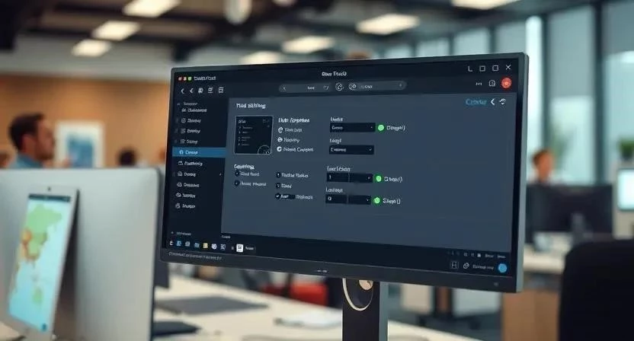Image resolution: width=634 pixels, height=341 pixels.
Task: Open the three-dot more options menu
Action: pos(479,83)
